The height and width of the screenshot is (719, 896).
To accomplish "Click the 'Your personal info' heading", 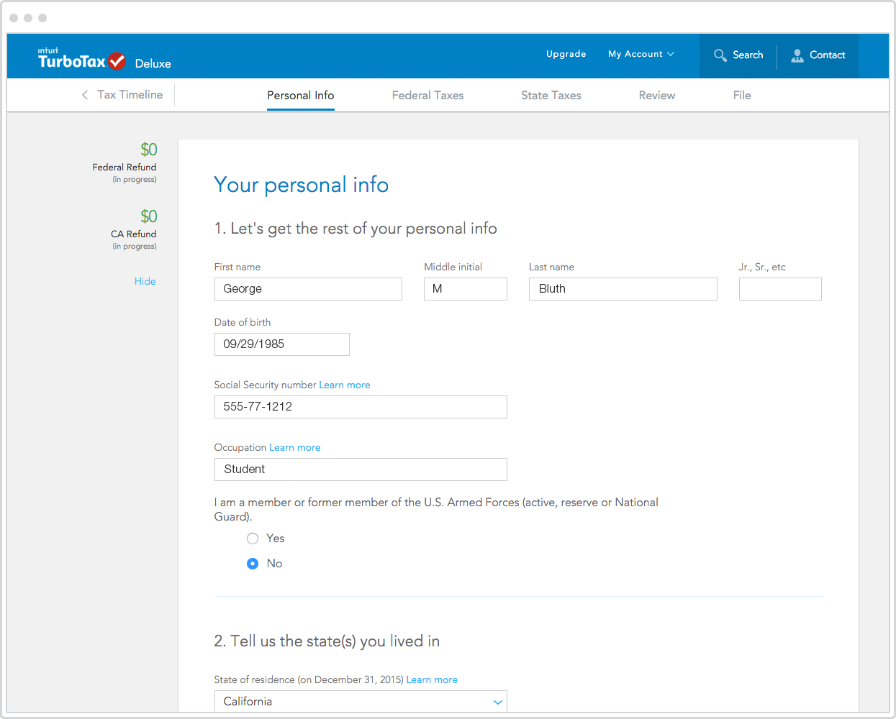I will (x=302, y=185).
